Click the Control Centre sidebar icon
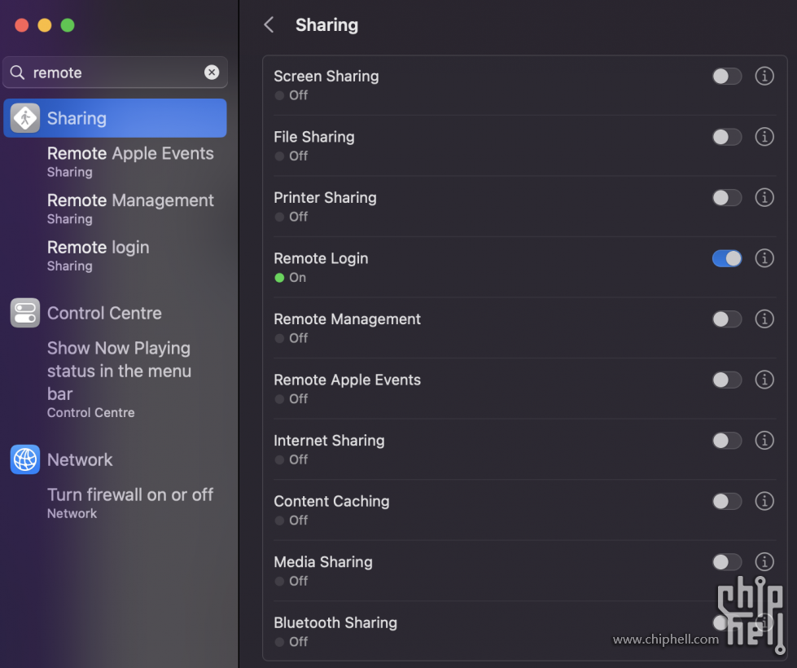Screen dimensions: 797x668 24,313
